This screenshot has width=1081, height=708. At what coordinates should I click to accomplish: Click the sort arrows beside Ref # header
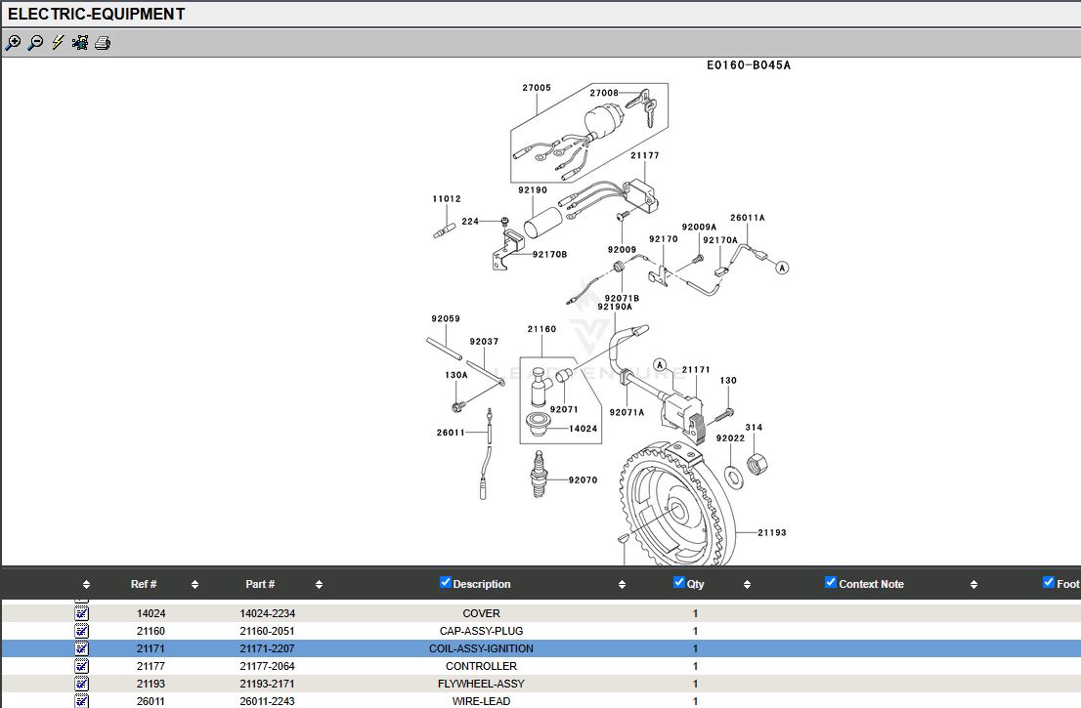pos(195,585)
